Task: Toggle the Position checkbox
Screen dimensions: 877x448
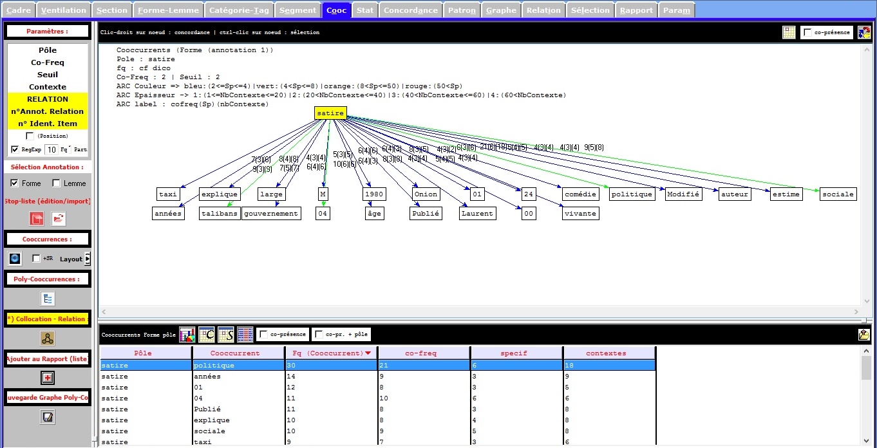Action: click(x=30, y=136)
